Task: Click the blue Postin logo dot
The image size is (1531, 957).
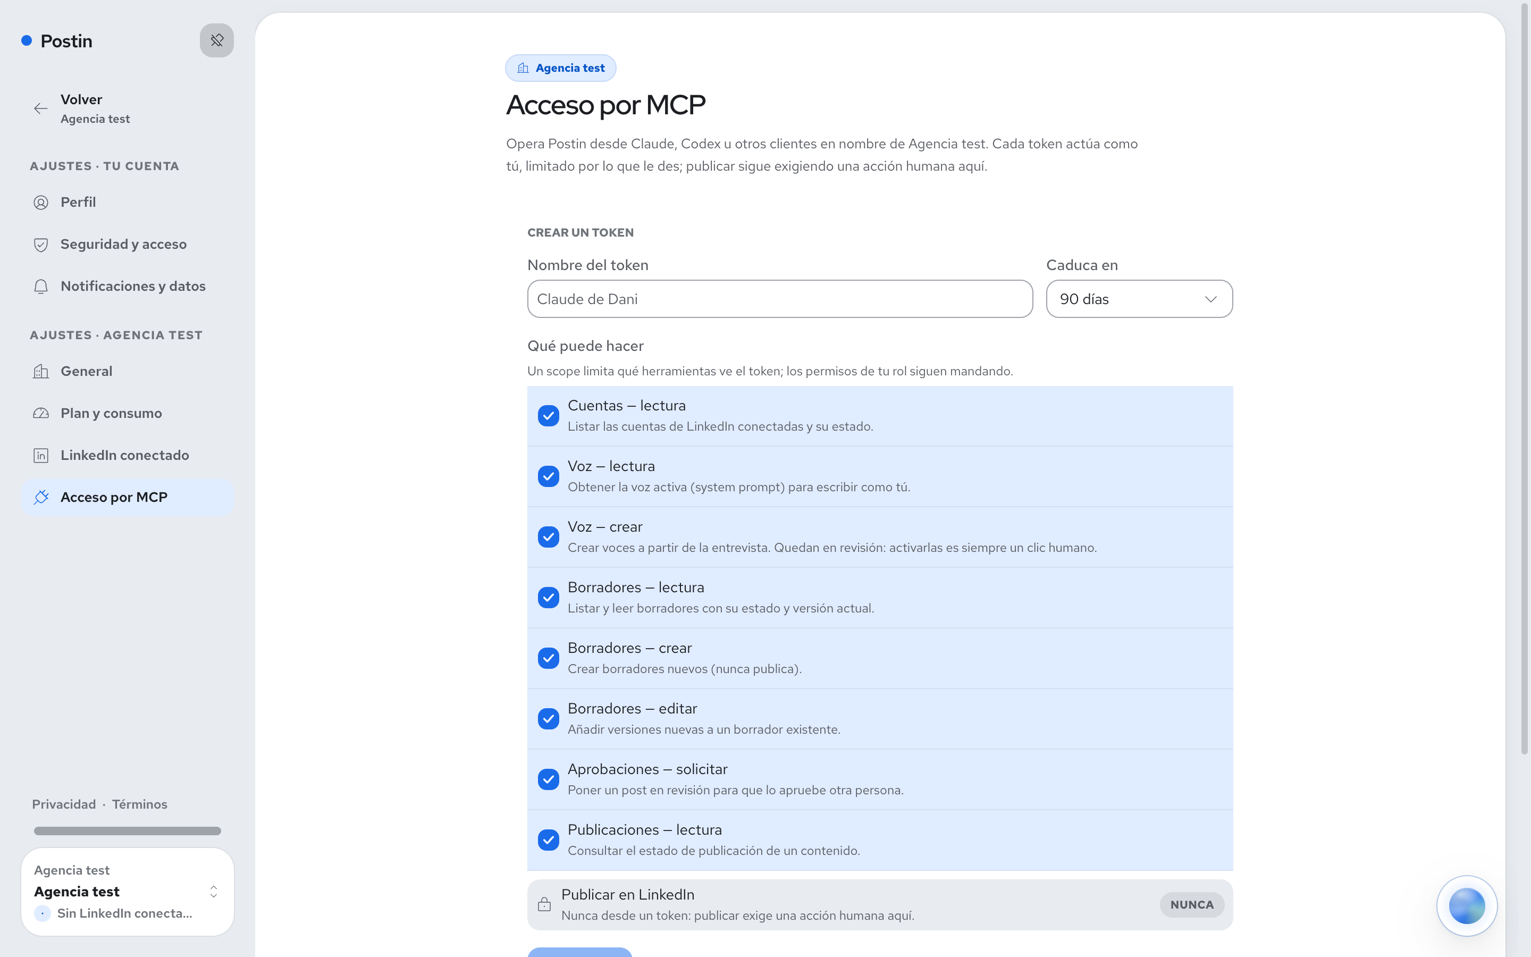Action: point(27,40)
